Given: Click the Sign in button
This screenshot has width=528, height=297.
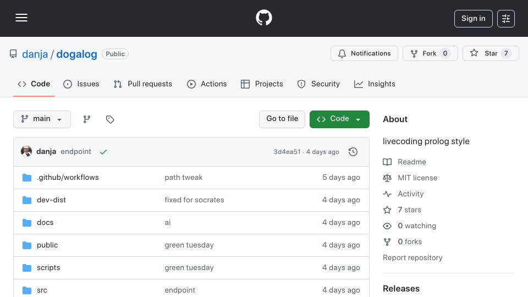Looking at the screenshot, I should [x=473, y=19].
